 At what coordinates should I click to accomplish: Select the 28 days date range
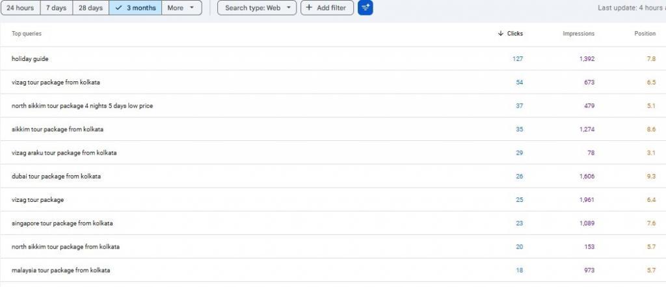(x=91, y=8)
